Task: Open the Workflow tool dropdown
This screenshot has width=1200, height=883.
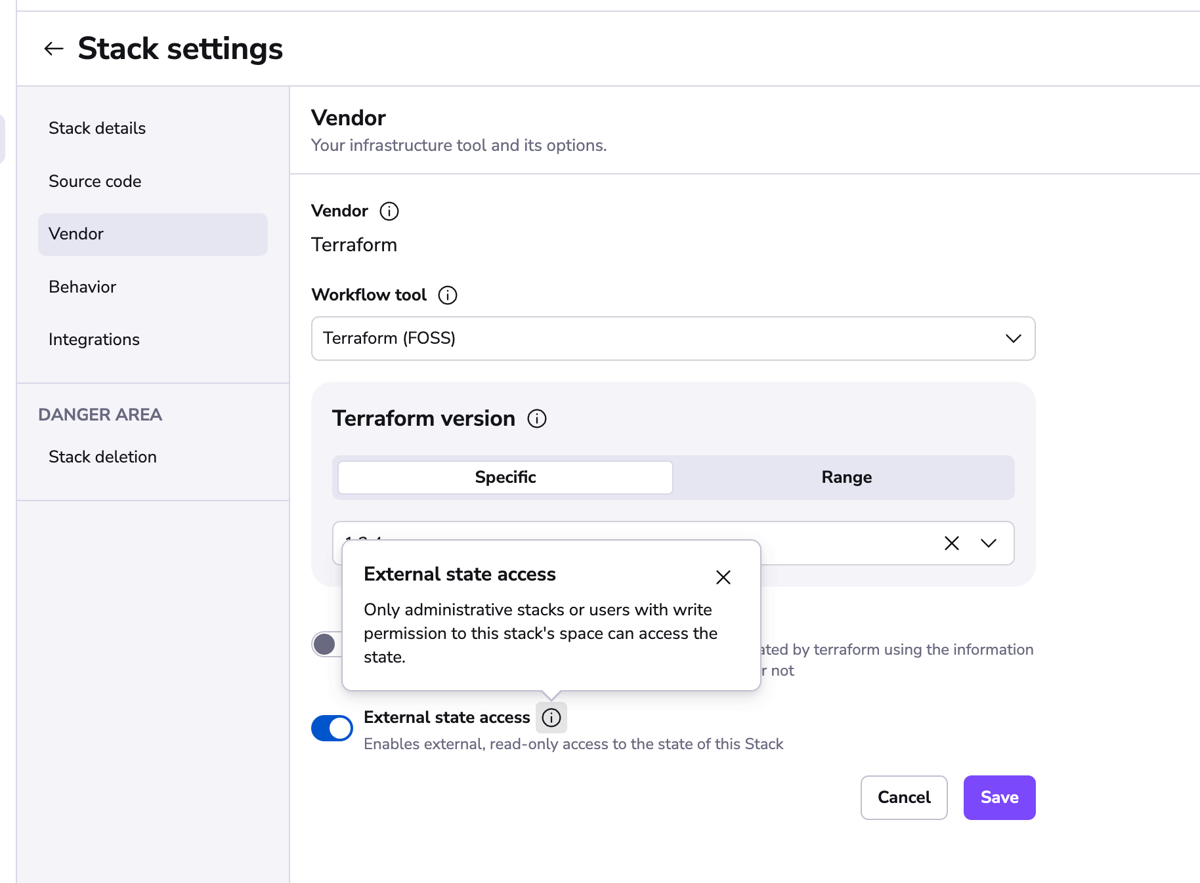Action: (672, 339)
